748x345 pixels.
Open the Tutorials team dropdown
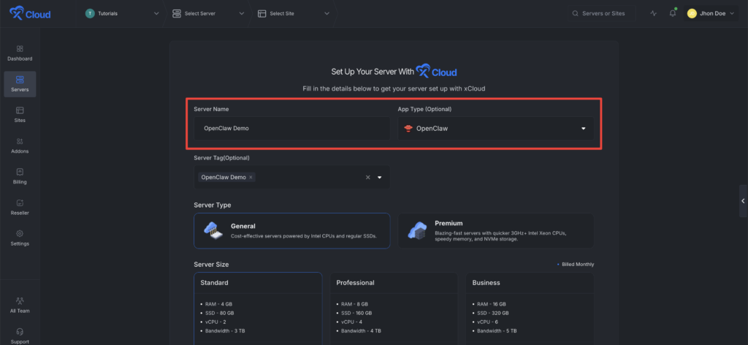pos(121,13)
